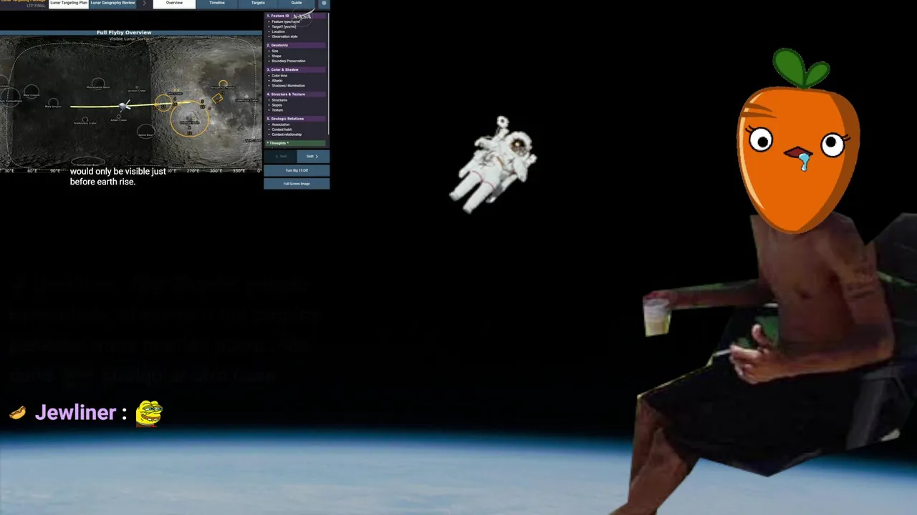Viewport: 917px width, 515px height.
Task: Click the '4. Structure & Texture' section header
Action: click(x=296, y=94)
